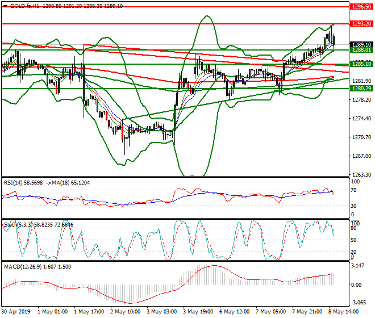
Task: Click the 3 May 03:00 time label
Action: [x=162, y=312]
